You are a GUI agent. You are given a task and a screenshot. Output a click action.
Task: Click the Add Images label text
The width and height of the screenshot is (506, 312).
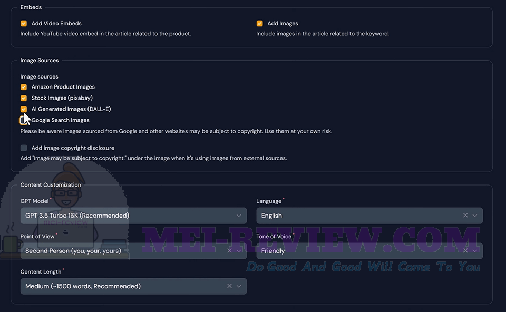pyautogui.click(x=283, y=23)
